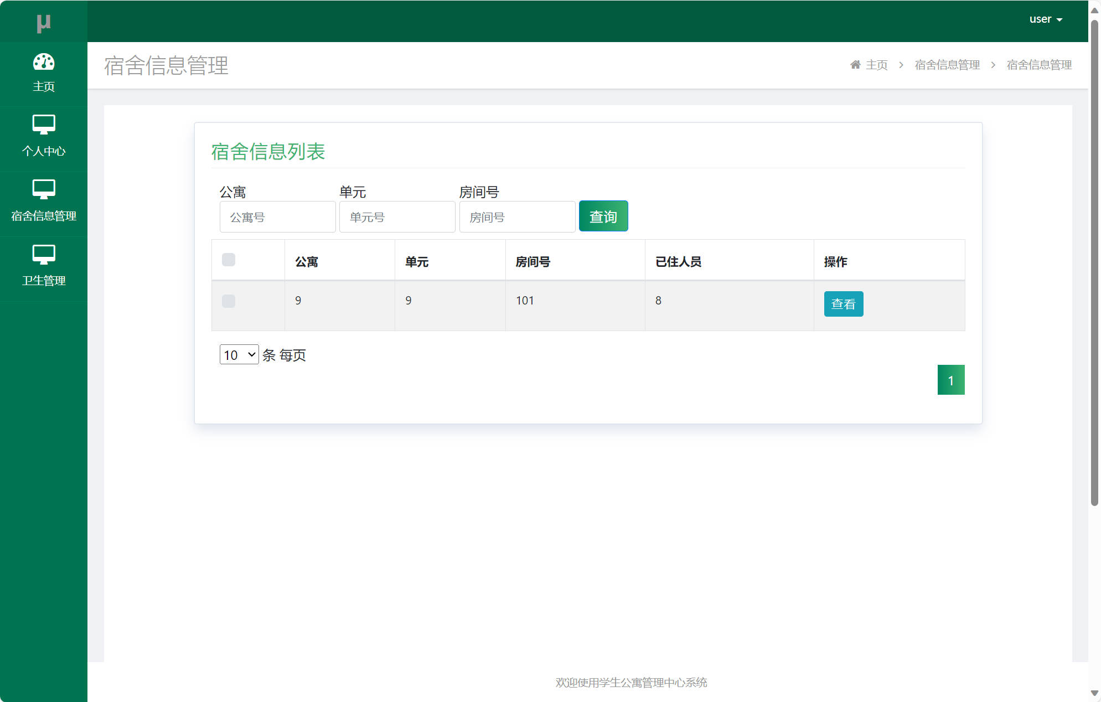The height and width of the screenshot is (702, 1101).
Task: Check the checkbox for room 101's row
Action: 229,301
